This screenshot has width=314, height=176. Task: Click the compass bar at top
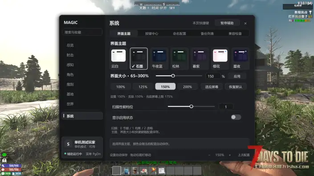pos(157,4)
